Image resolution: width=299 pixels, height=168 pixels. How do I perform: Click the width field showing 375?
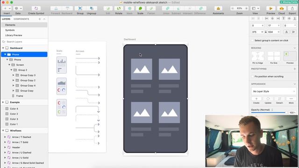[257, 32]
